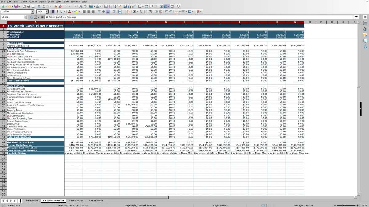This screenshot has width=369, height=207.
Task: Click the Insert Comment icon
Action: 151,6
